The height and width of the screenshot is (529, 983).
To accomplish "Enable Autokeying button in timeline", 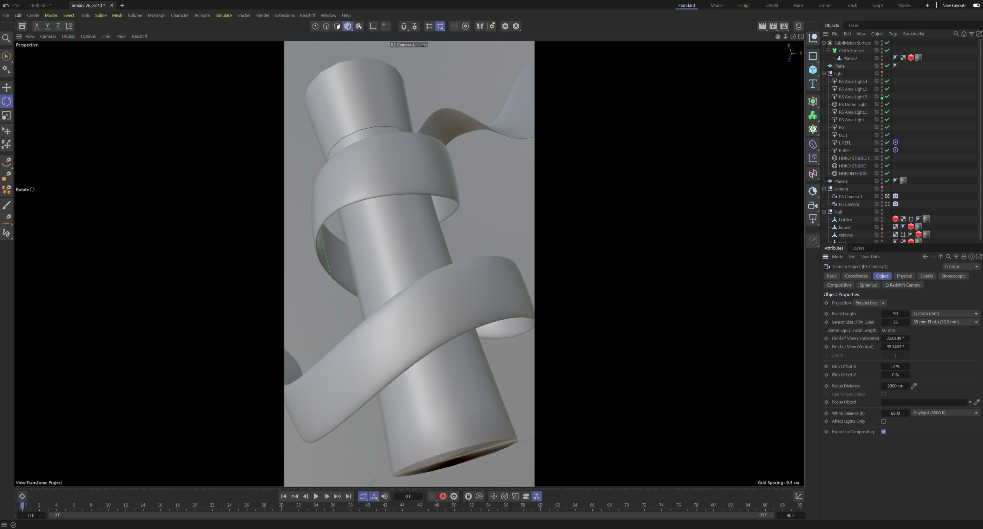I will click(443, 496).
